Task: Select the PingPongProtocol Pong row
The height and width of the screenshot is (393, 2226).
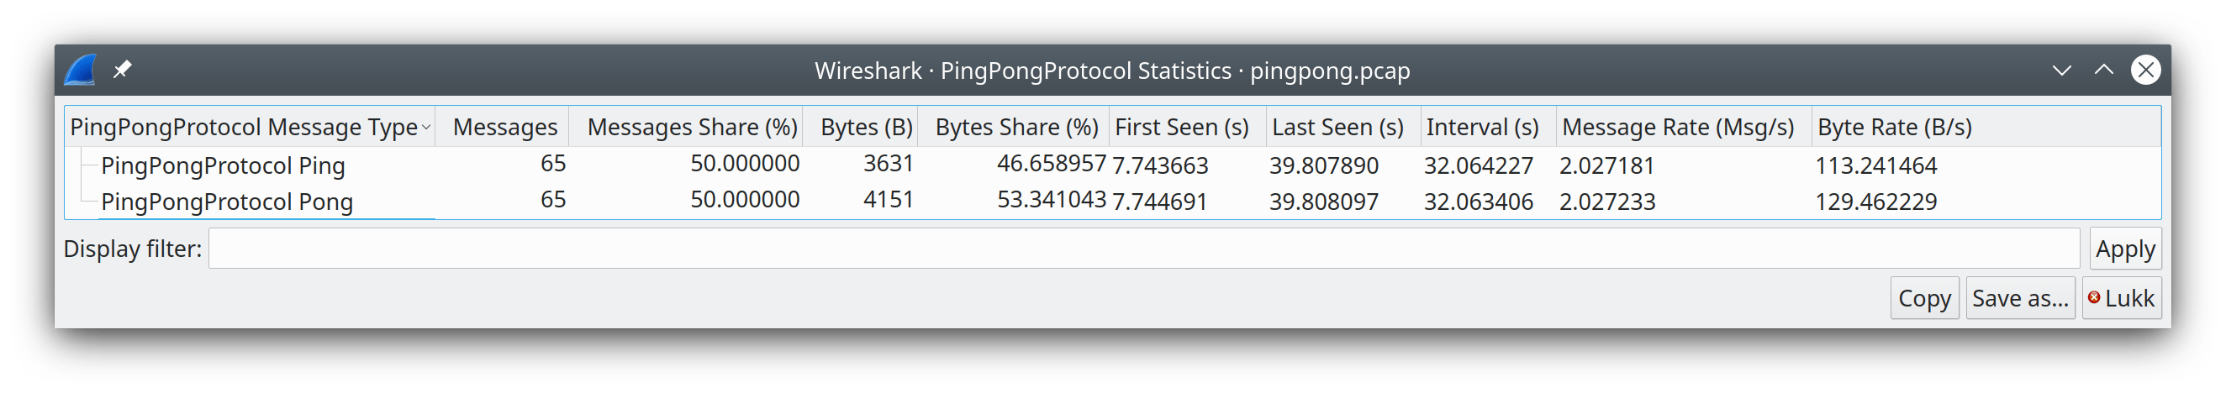Action: [x=226, y=202]
